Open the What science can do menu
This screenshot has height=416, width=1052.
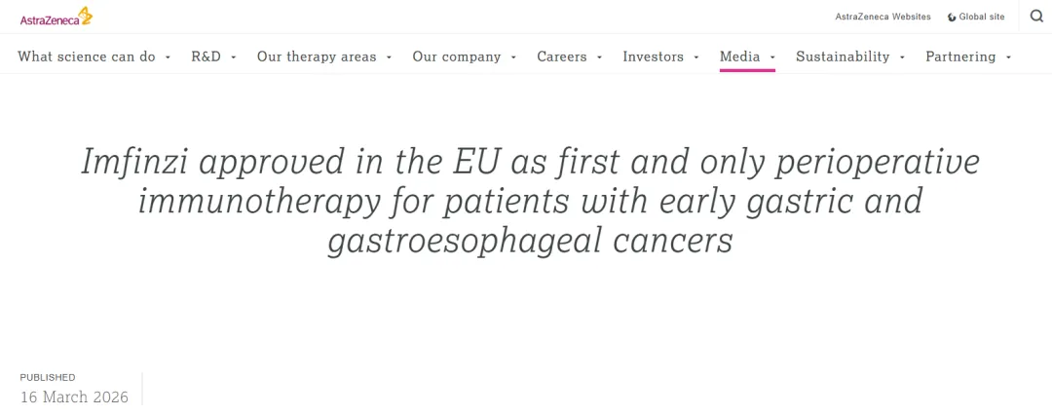tap(87, 57)
